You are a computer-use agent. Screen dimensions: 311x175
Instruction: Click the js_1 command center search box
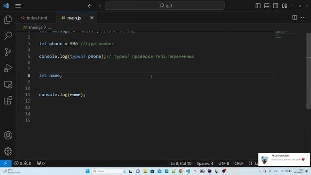pos(165,6)
